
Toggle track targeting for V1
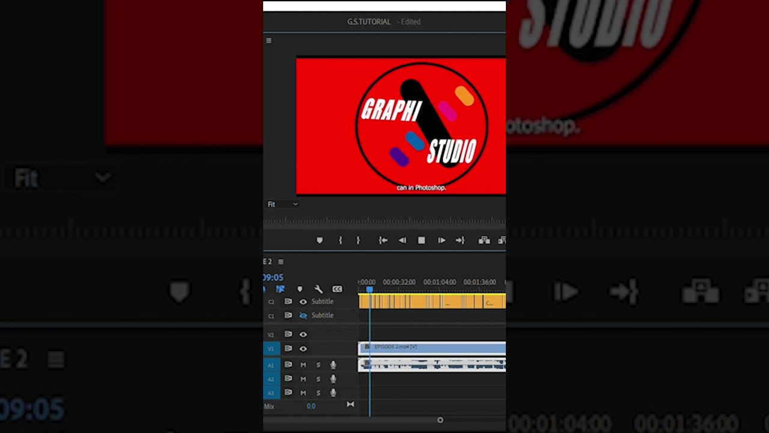click(271, 349)
